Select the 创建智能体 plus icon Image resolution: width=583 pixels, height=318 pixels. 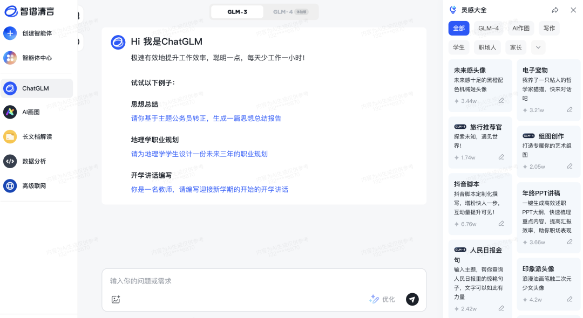(11, 33)
